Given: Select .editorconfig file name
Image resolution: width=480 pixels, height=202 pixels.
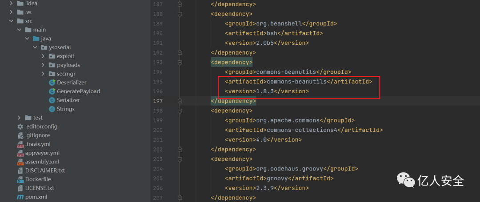Looking at the screenshot, I should click(x=41, y=127).
